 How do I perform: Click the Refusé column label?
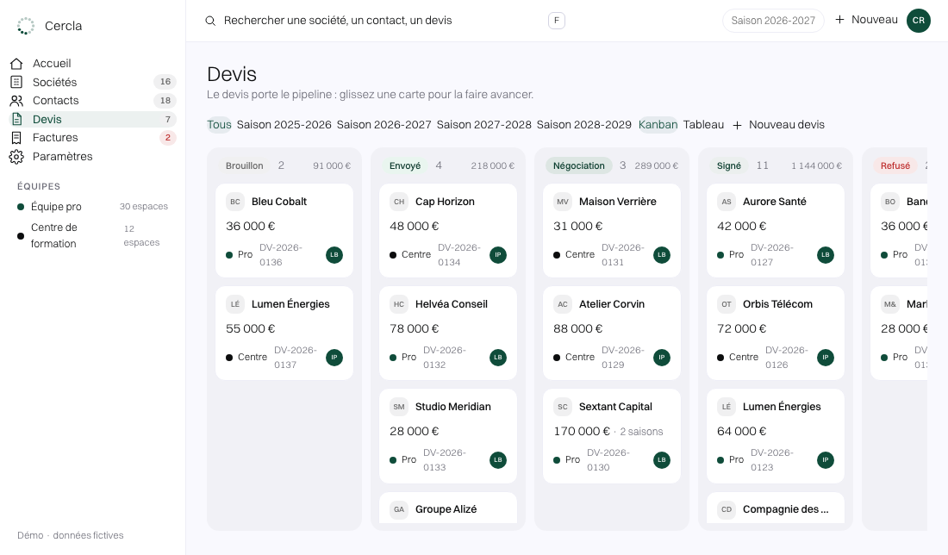[895, 165]
